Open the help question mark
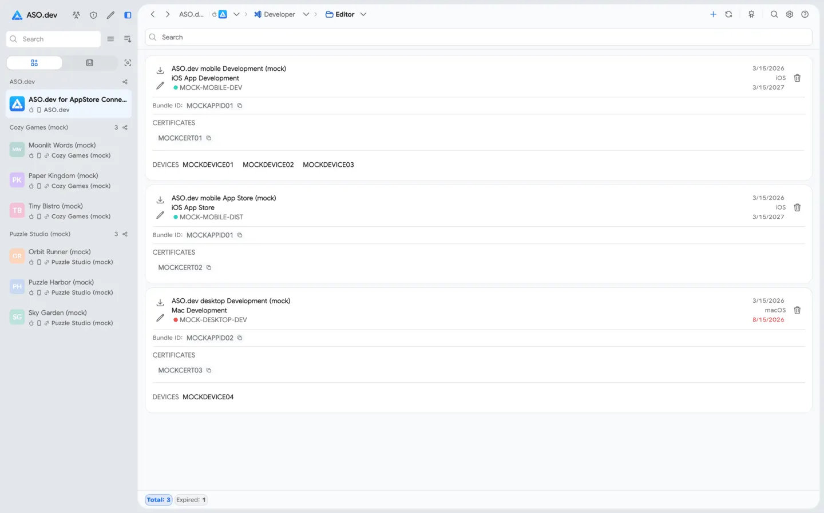Viewport: 824px width, 513px height. (805, 14)
